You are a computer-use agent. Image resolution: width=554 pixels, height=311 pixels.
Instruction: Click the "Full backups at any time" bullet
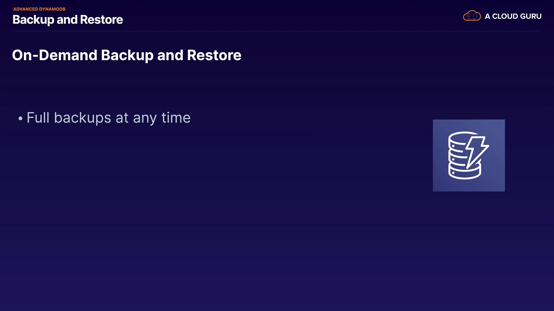tap(108, 118)
